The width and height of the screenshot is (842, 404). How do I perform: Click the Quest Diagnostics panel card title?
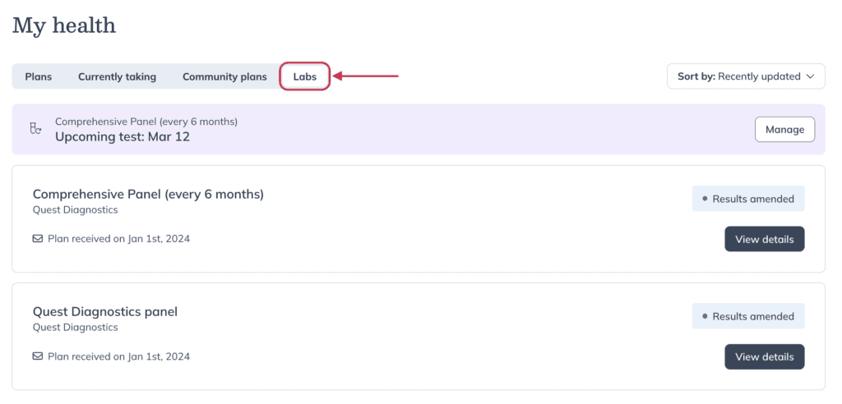(105, 312)
